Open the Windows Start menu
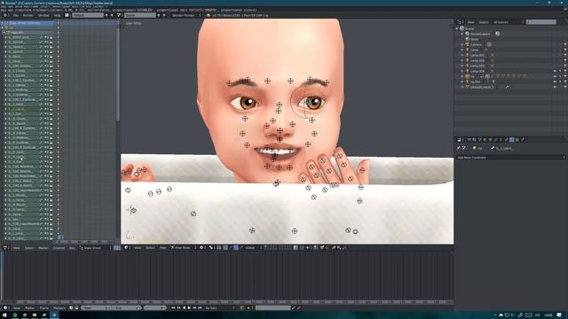568x319 pixels. (x=5, y=315)
